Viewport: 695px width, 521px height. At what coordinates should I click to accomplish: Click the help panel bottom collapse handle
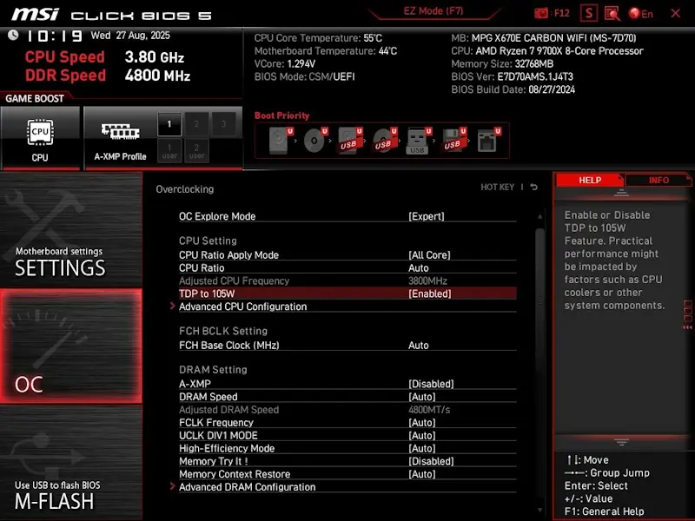coord(621,442)
